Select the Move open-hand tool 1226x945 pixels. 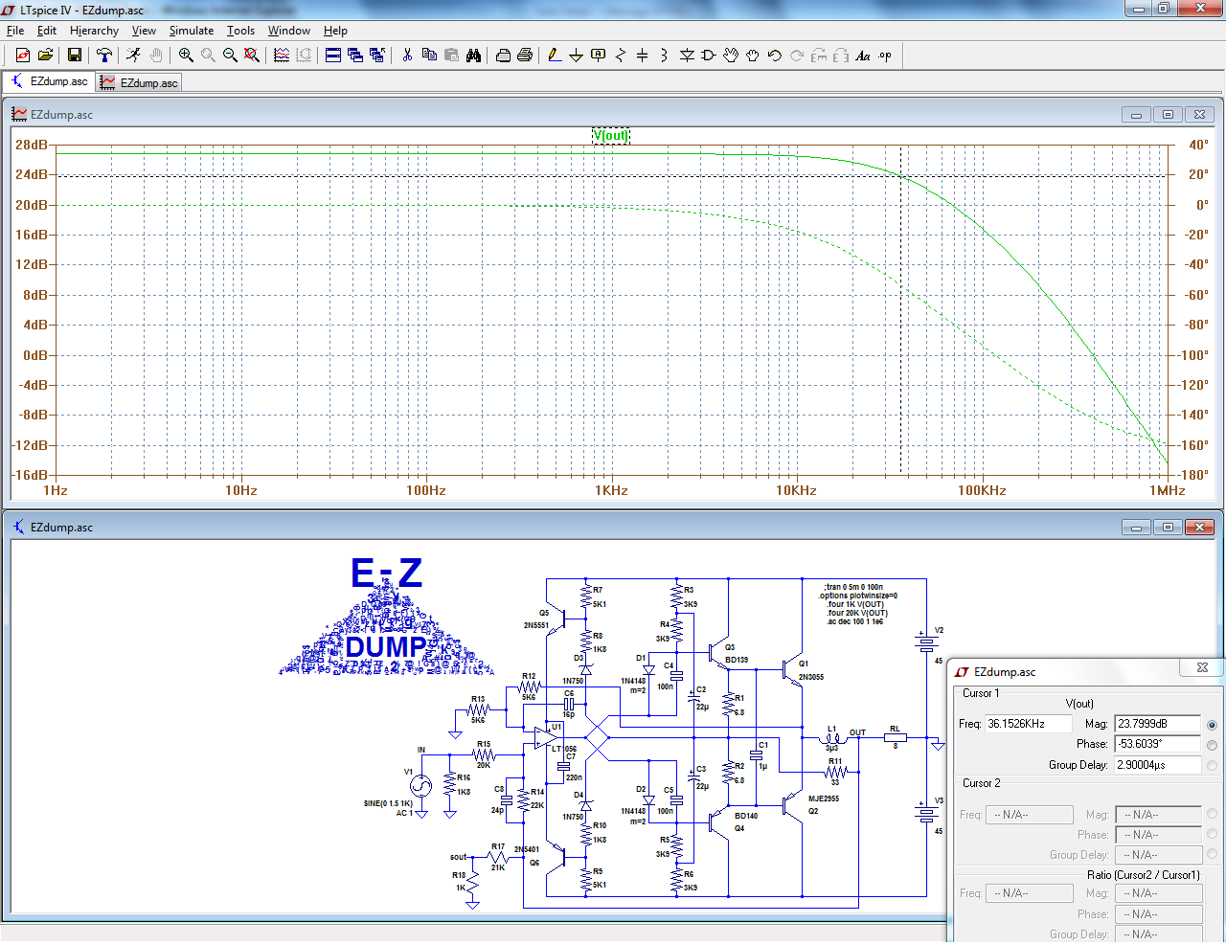[x=731, y=56]
